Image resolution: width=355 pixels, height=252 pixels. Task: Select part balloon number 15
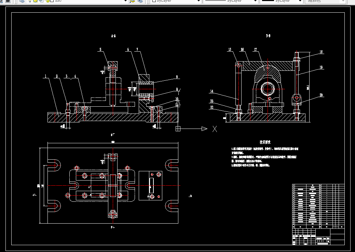(x=230, y=49)
